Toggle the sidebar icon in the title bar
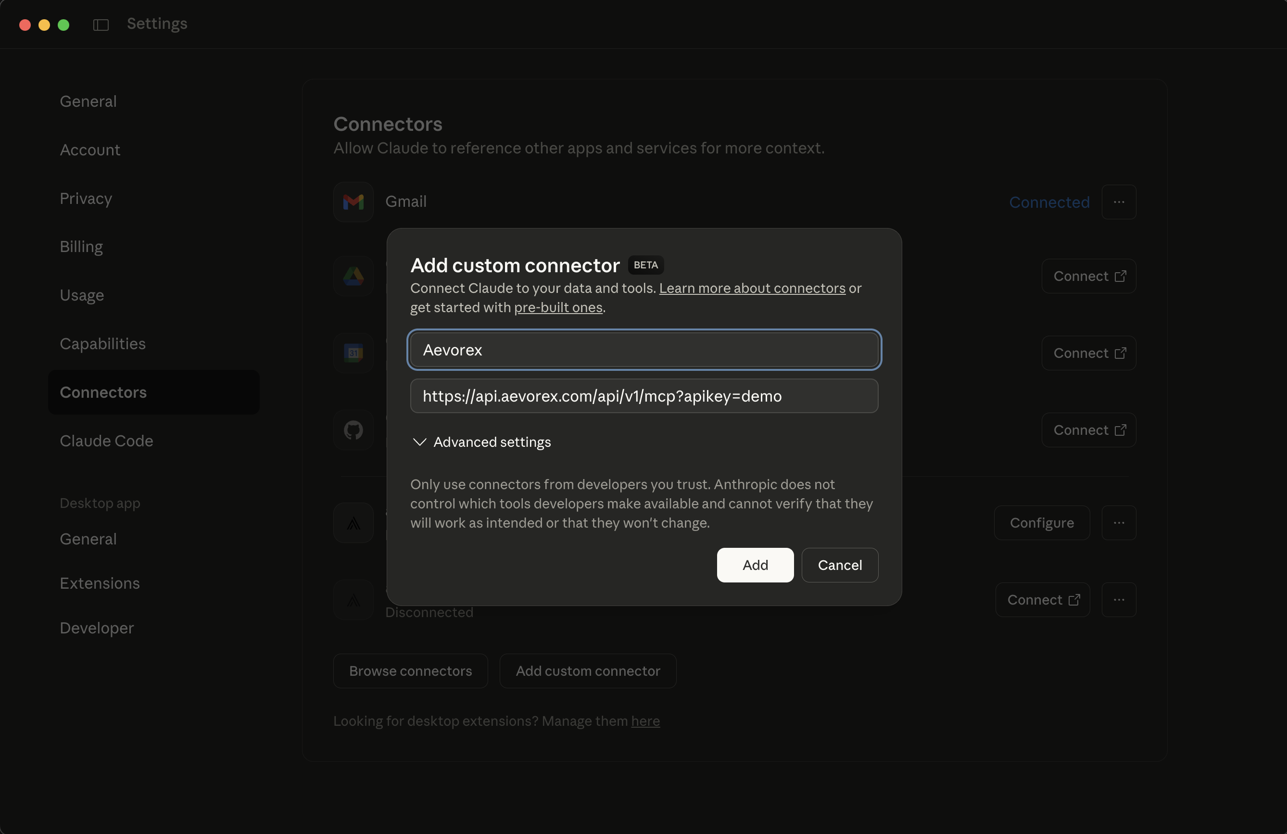The image size is (1287, 834). click(101, 25)
